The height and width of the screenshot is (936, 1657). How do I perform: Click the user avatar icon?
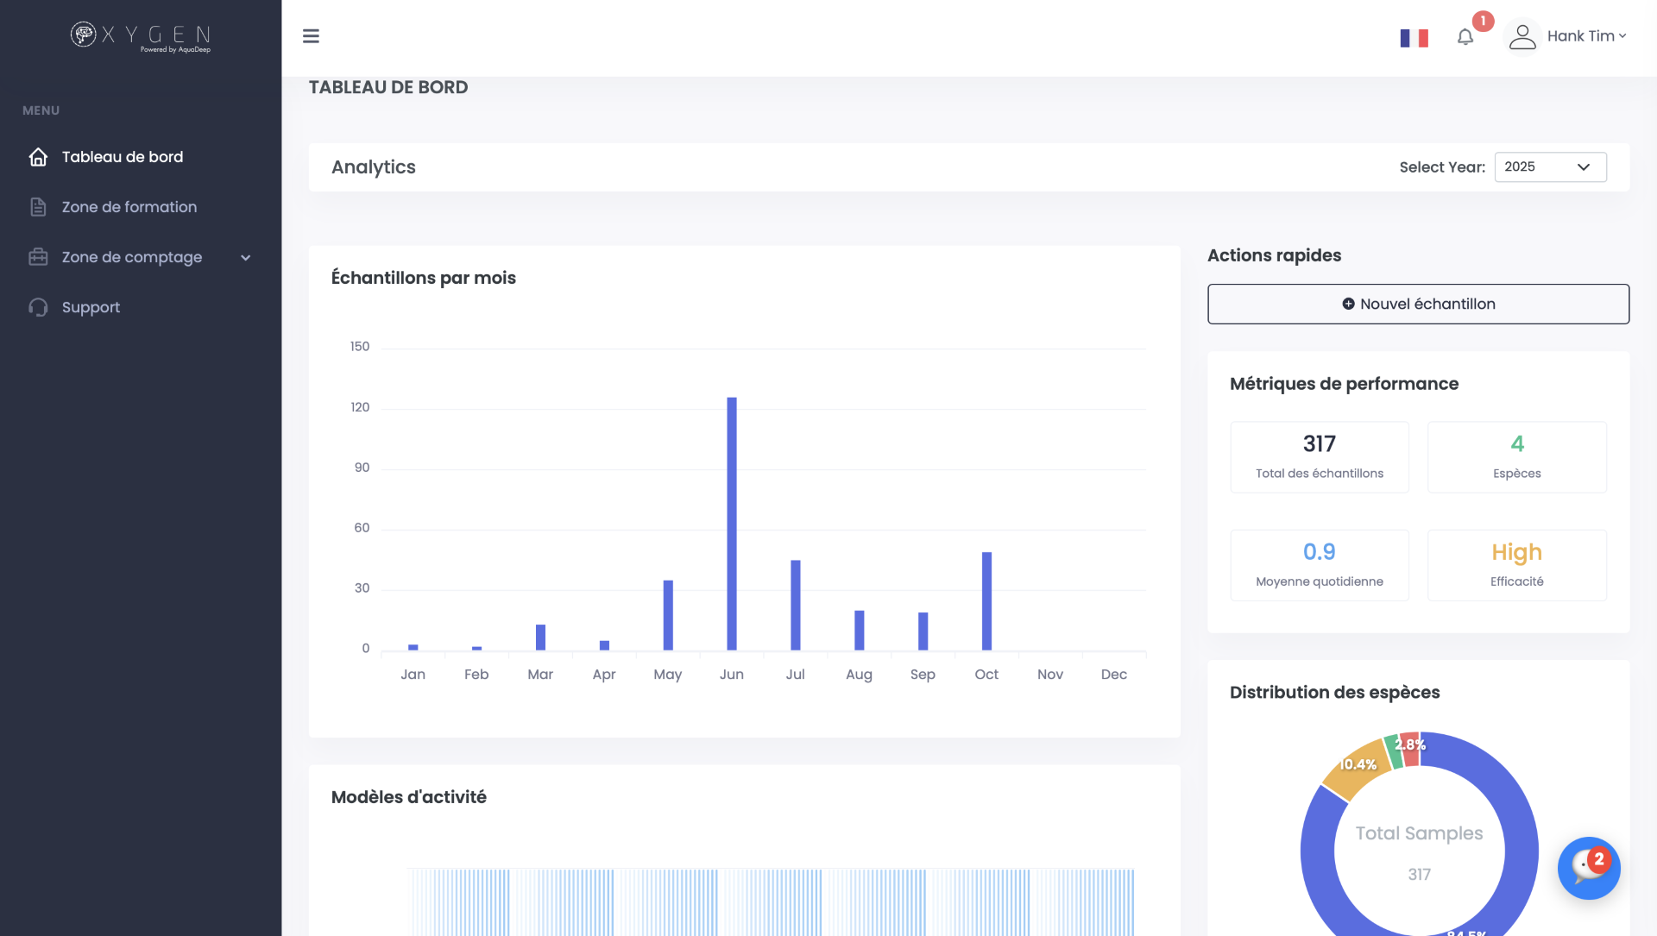click(x=1522, y=36)
